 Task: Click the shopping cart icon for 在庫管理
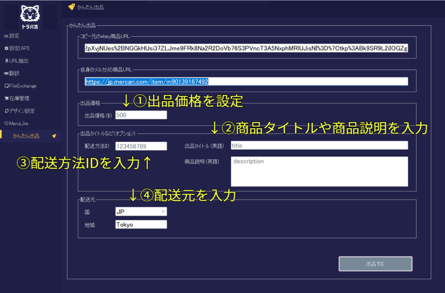click(6, 99)
